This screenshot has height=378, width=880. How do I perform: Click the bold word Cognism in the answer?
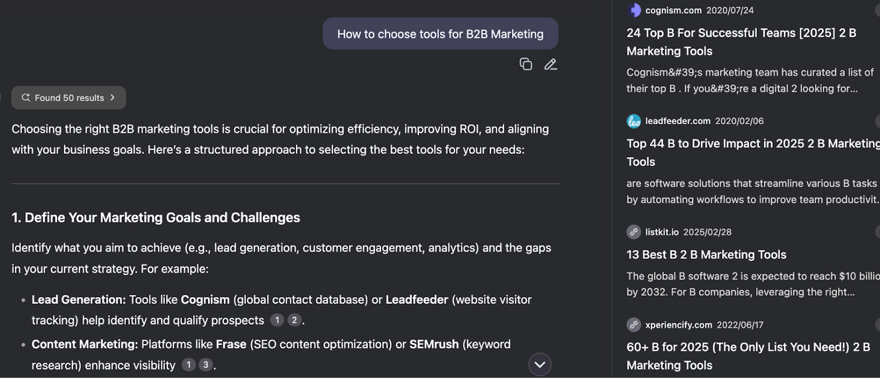click(x=205, y=299)
